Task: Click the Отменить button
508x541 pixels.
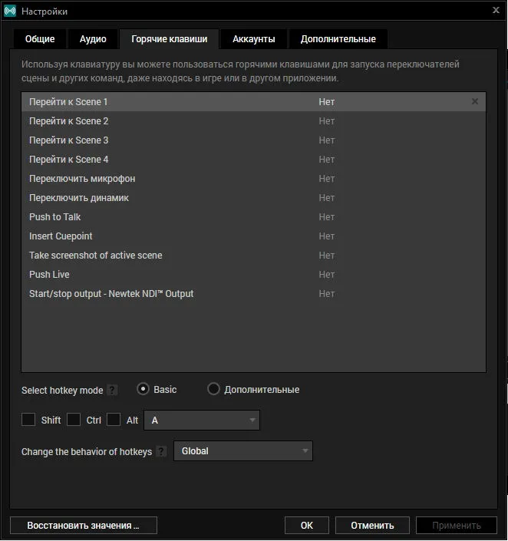Action: click(x=372, y=525)
